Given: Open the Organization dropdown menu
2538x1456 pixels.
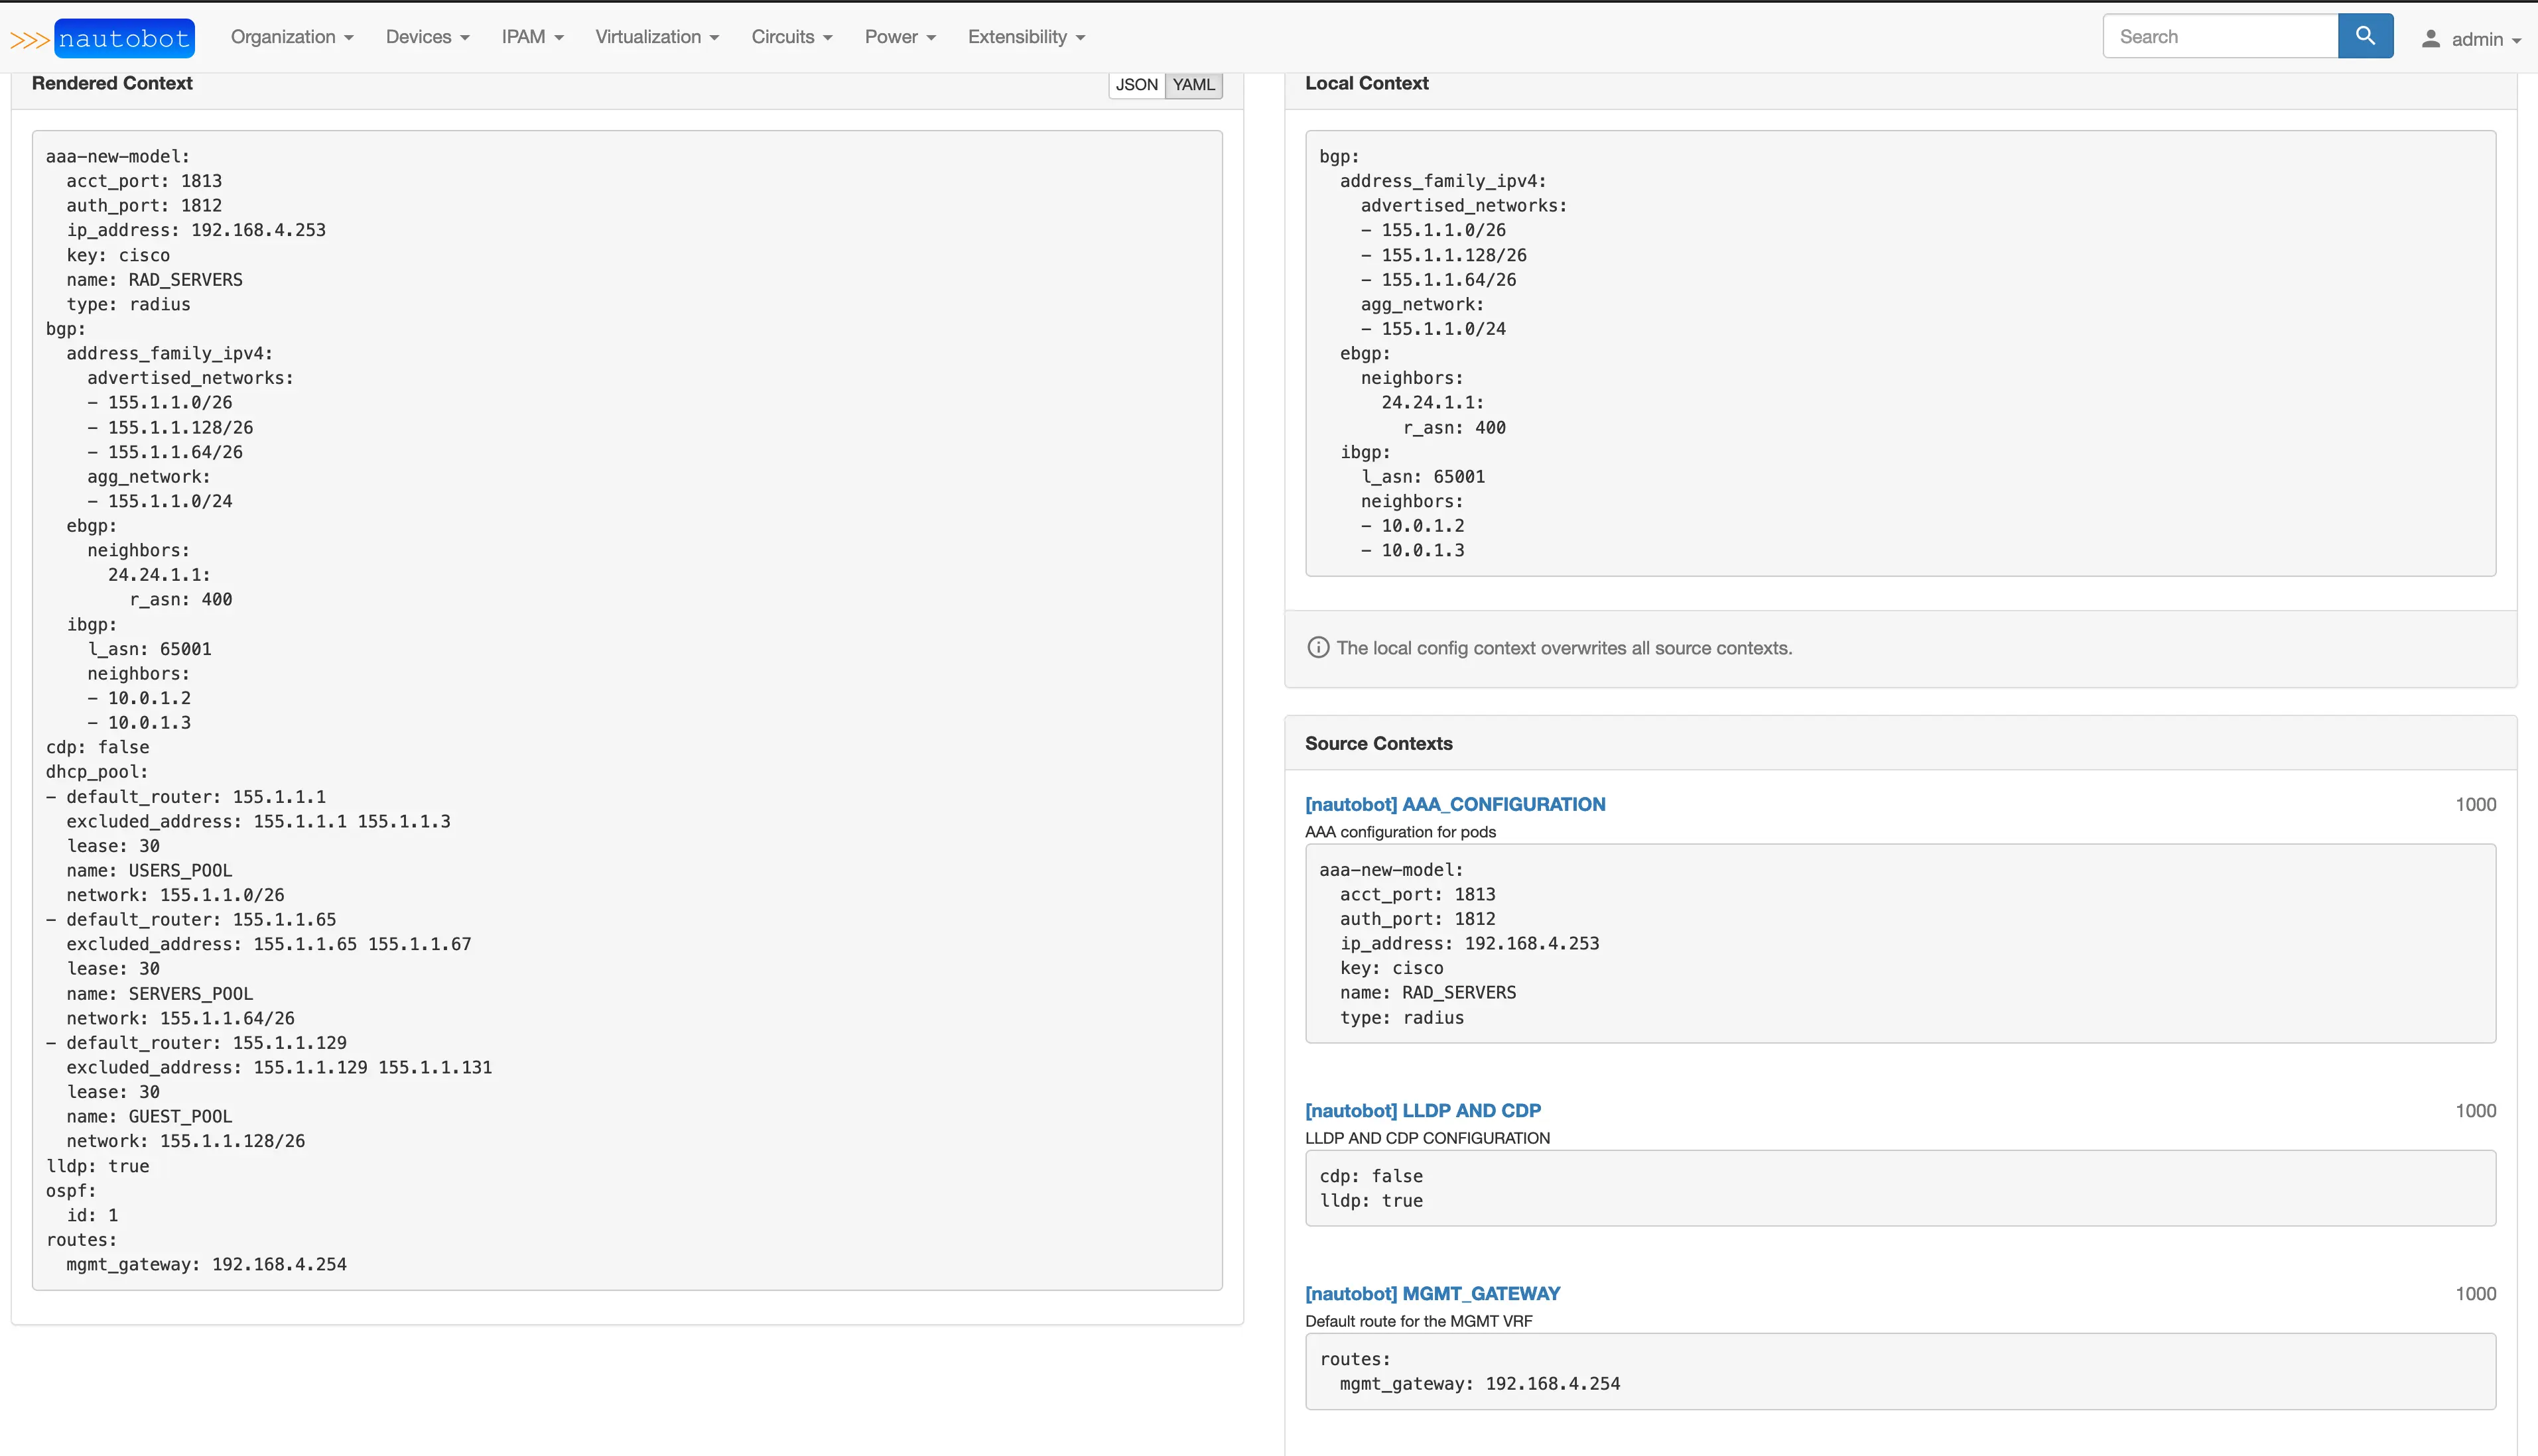Looking at the screenshot, I should point(292,37).
